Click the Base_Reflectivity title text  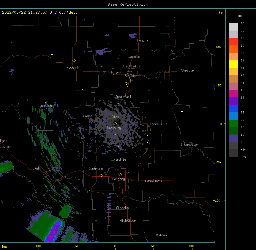(x=128, y=4)
